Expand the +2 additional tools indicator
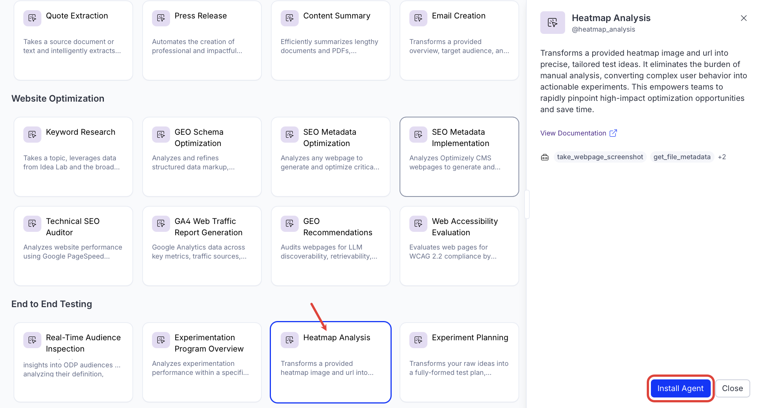Viewport: 760px width, 408px height. 722,157
